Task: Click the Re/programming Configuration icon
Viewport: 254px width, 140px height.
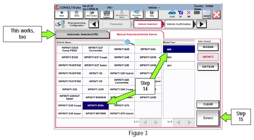Action: click(60, 24)
